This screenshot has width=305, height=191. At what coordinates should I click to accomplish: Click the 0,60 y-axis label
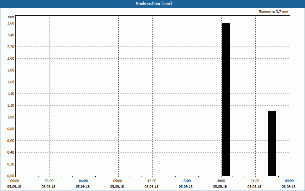coord(11,141)
